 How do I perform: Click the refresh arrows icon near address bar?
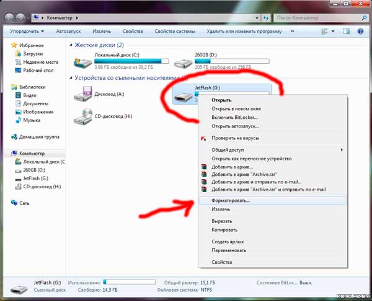[x=266, y=18]
